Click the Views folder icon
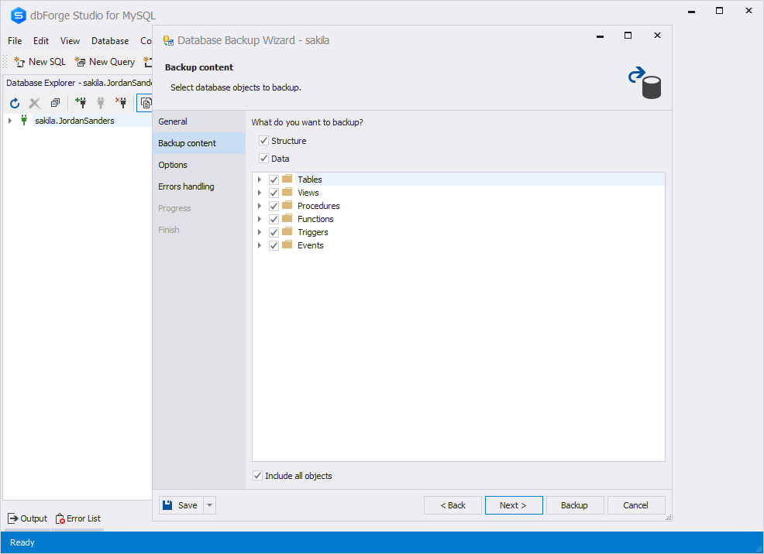The height and width of the screenshot is (554, 764). [287, 192]
